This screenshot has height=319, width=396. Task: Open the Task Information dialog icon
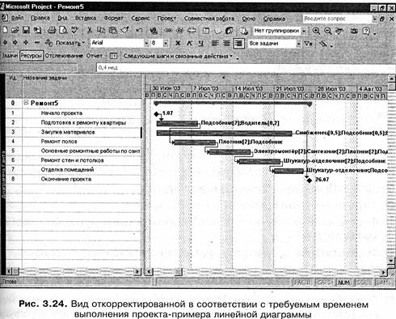(206, 31)
